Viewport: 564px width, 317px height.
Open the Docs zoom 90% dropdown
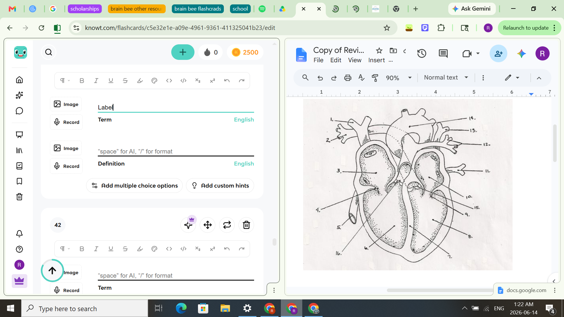[x=399, y=78]
